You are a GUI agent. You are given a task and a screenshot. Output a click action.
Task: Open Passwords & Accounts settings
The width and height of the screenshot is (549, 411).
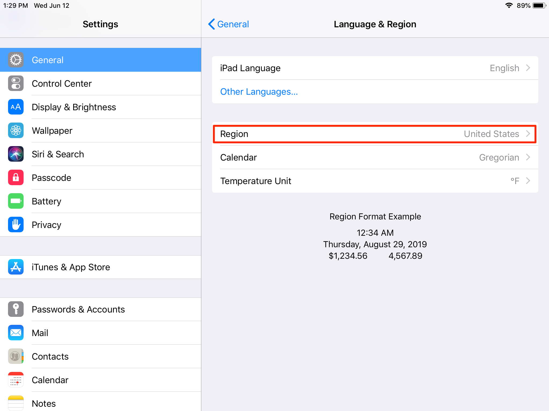(x=101, y=309)
